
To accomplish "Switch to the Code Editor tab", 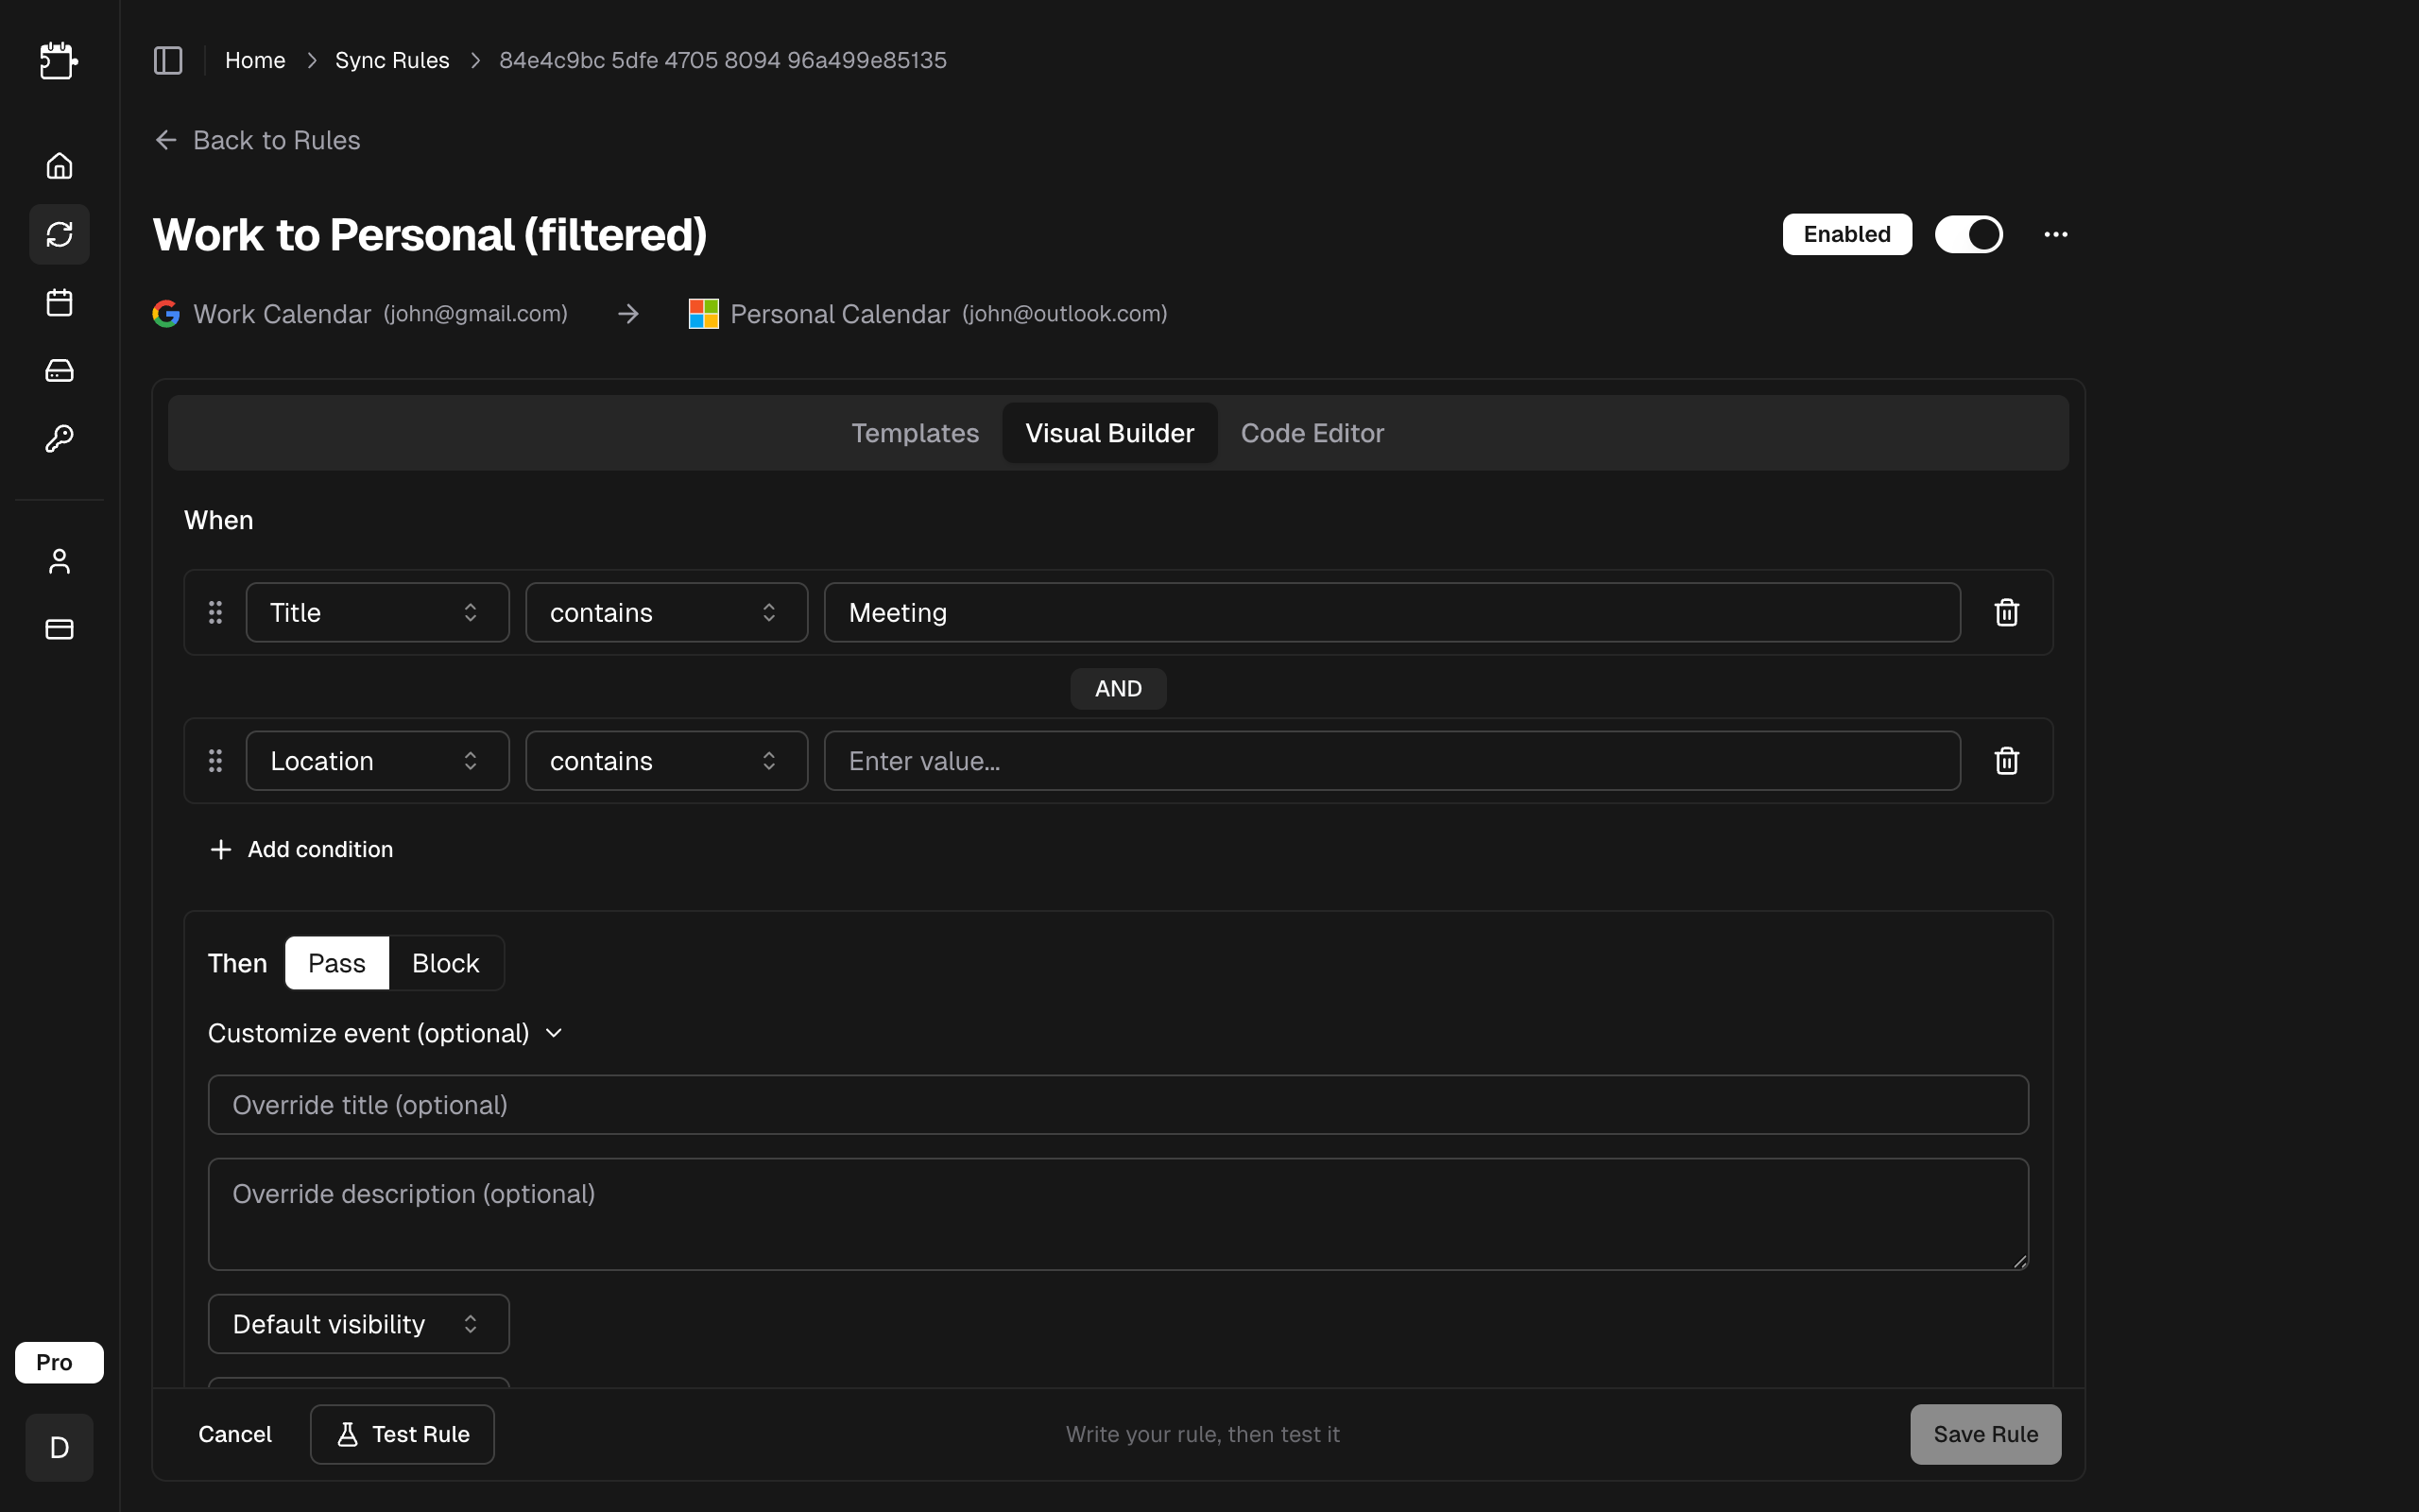I will tap(1312, 432).
